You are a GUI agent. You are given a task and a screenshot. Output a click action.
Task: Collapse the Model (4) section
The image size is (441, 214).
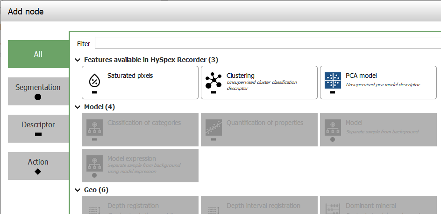(x=78, y=107)
